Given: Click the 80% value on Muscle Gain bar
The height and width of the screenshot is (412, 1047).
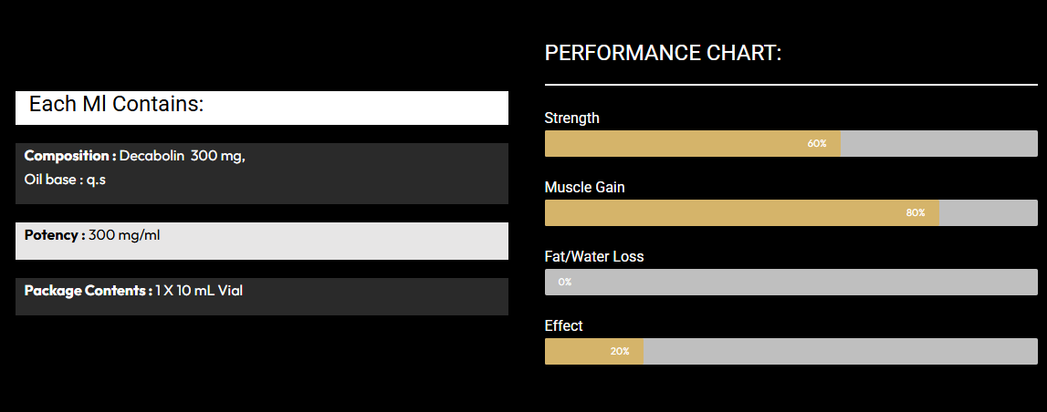Looking at the screenshot, I should point(916,213).
